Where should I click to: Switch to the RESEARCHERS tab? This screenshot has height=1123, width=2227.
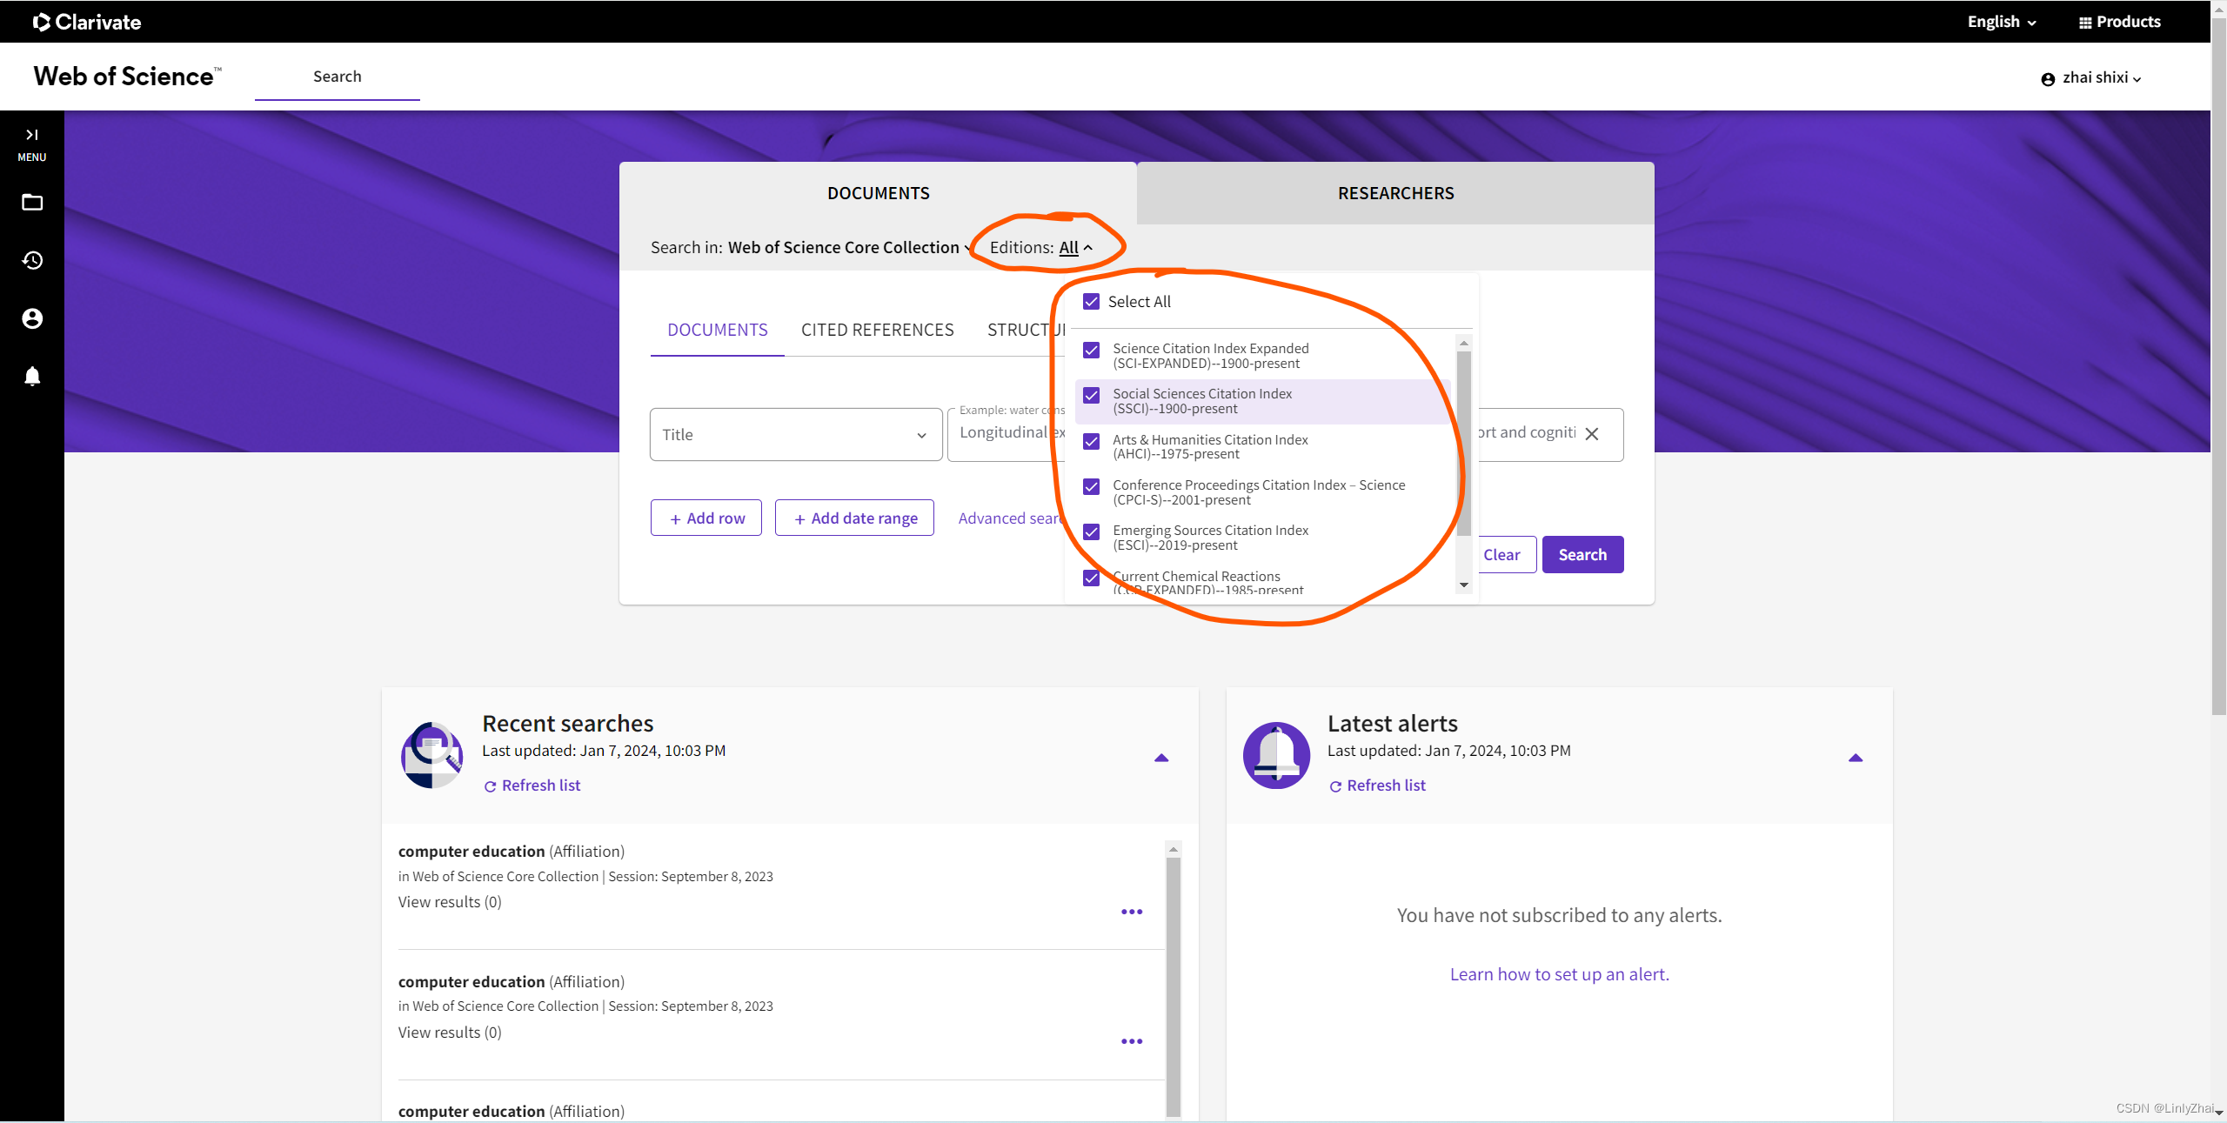[1394, 193]
